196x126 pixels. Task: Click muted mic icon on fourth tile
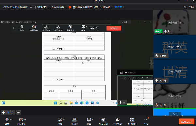[x=156, y=105]
